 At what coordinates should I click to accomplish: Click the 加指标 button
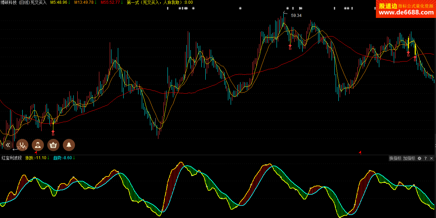(409, 158)
